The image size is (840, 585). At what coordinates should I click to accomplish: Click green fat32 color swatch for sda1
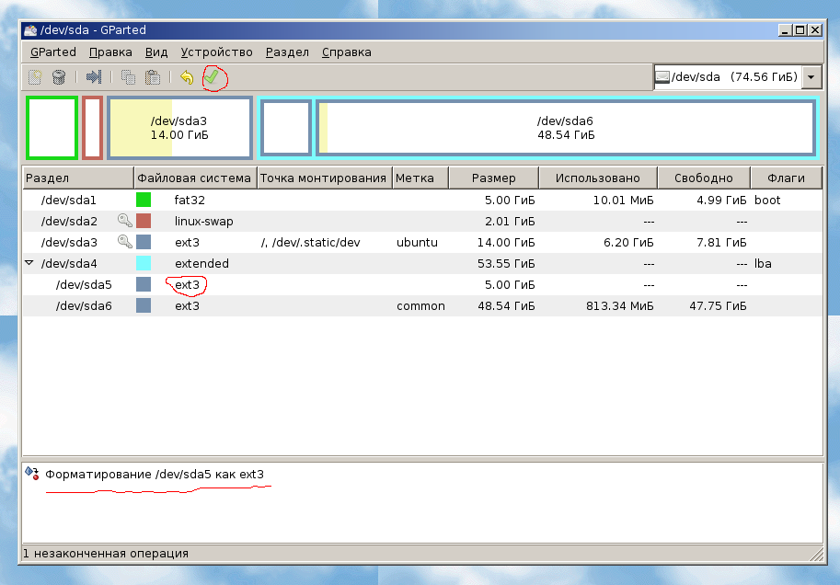click(x=144, y=200)
